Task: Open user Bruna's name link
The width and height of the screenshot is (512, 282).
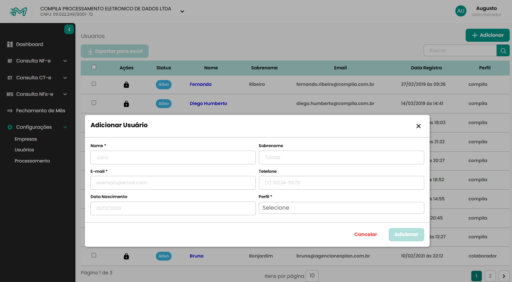Action: pyautogui.click(x=196, y=256)
